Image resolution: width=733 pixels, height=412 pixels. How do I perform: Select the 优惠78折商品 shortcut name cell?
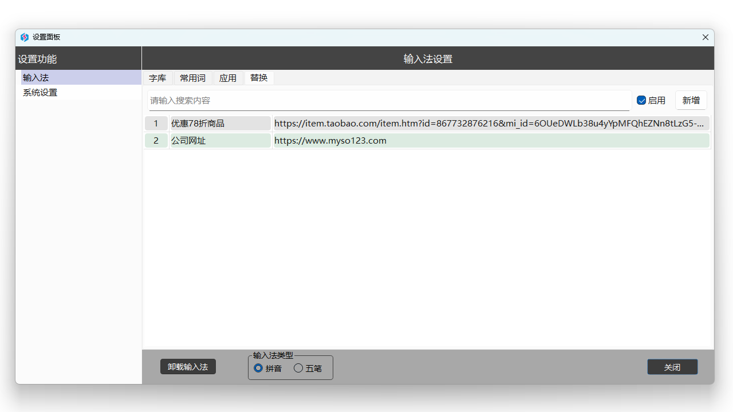point(220,123)
